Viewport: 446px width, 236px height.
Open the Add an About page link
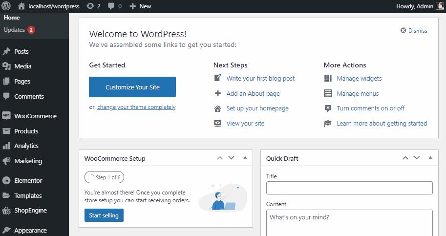pyautogui.click(x=253, y=93)
